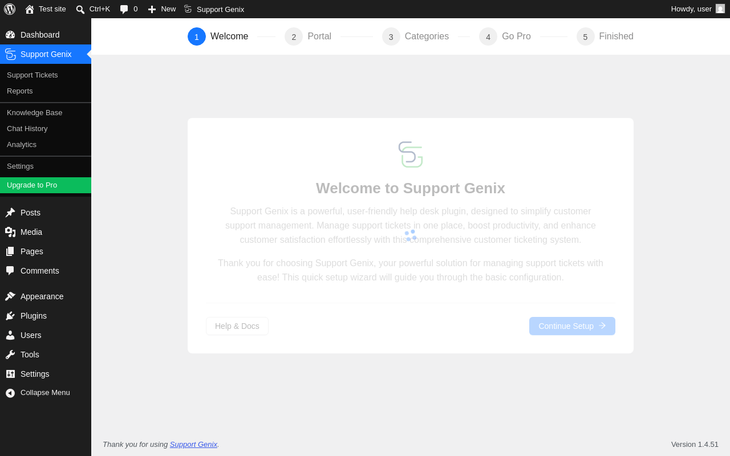This screenshot has height=456, width=730.
Task: Click the Version 1.4.51 footer text
Action: pos(695,444)
